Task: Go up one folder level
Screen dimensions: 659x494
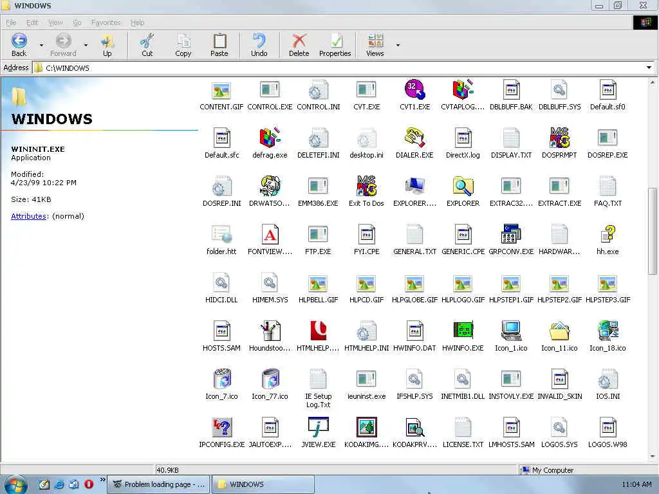Action: pyautogui.click(x=107, y=44)
